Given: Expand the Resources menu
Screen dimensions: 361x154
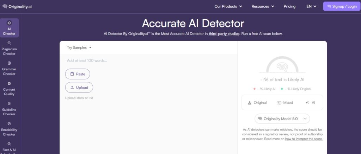Looking at the screenshot, I should [x=263, y=6].
